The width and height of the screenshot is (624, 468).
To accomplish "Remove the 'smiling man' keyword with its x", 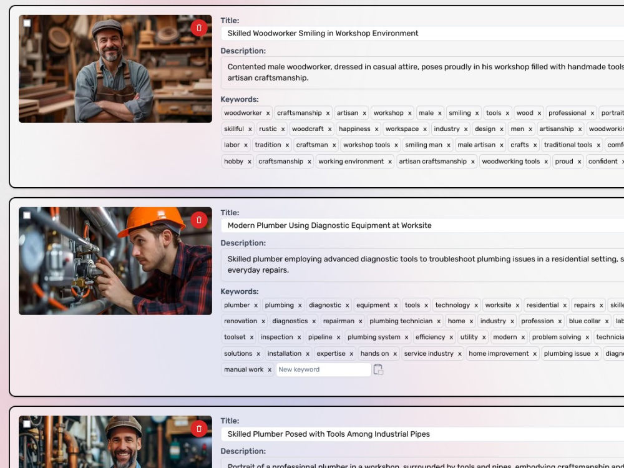I will (449, 145).
